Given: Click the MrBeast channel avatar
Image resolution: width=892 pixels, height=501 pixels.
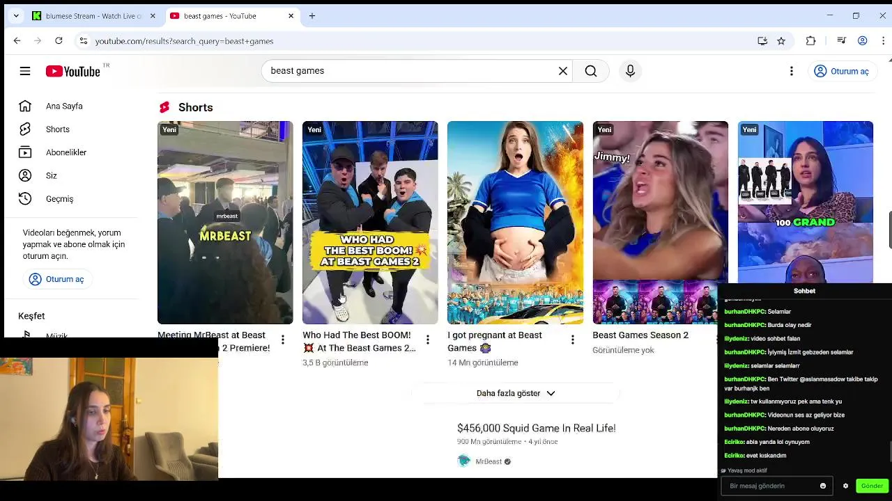Looking at the screenshot, I should pos(464,461).
